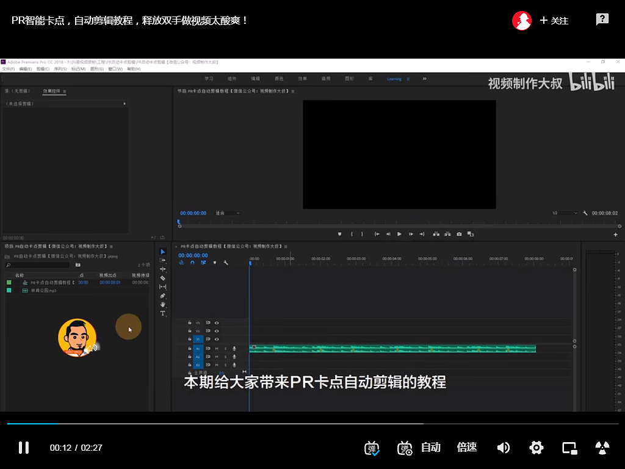Hide the V1 track output with the eye icon
The image size is (625, 469).
tap(217, 339)
